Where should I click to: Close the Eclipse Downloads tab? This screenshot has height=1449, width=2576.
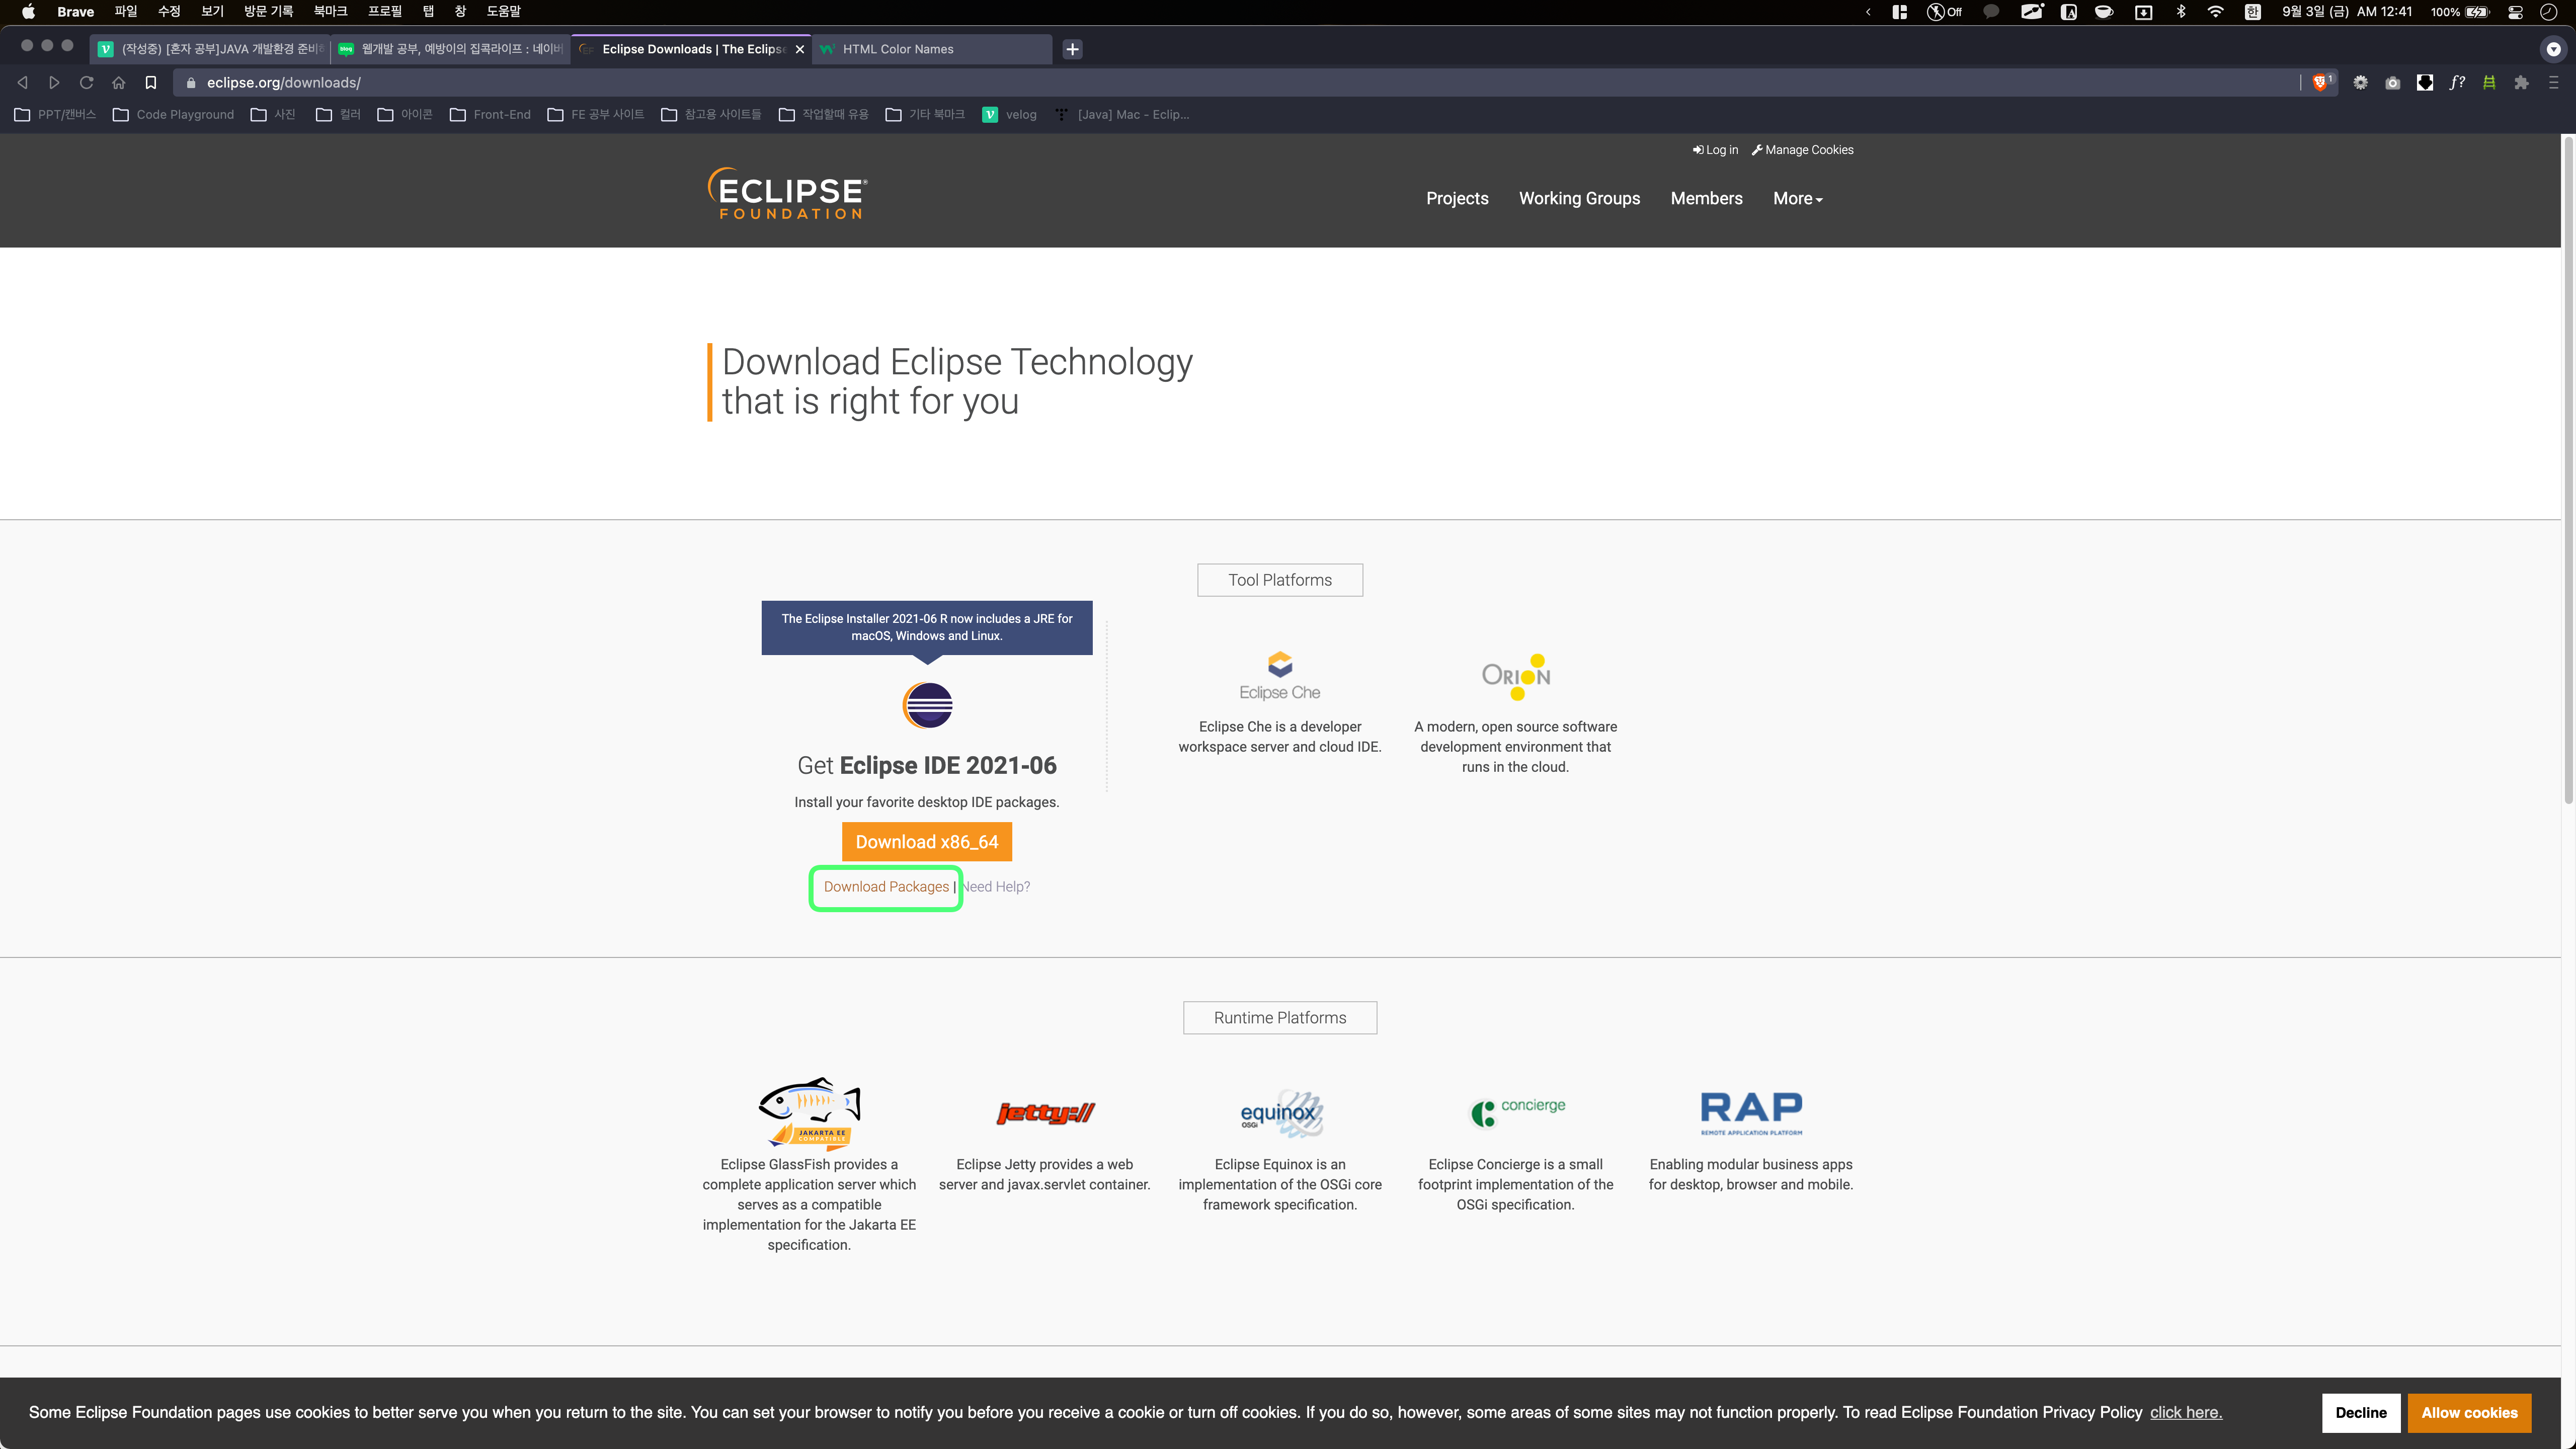point(799,49)
